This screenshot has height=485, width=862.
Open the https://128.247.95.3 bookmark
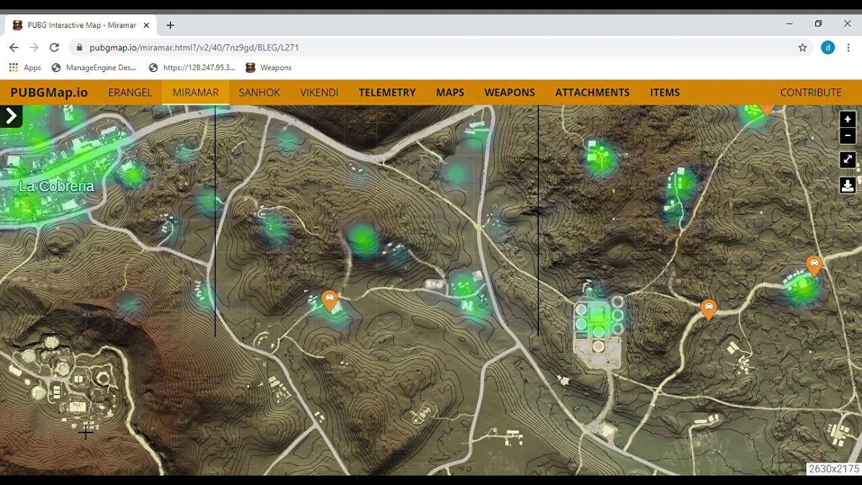[x=192, y=67]
